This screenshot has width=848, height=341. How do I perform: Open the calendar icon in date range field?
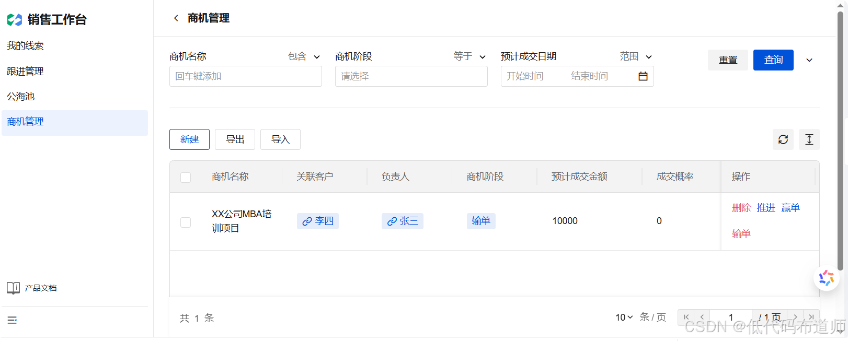pos(643,76)
